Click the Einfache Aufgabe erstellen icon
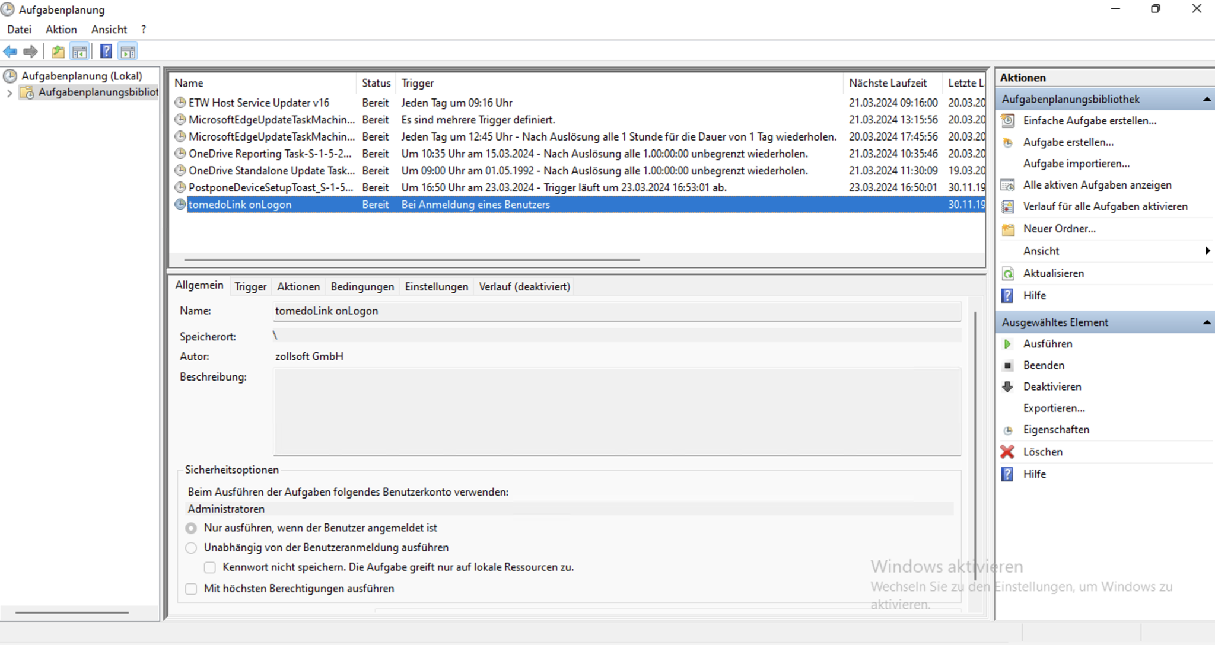Screen dimensions: 1215x645 [x=1007, y=120]
